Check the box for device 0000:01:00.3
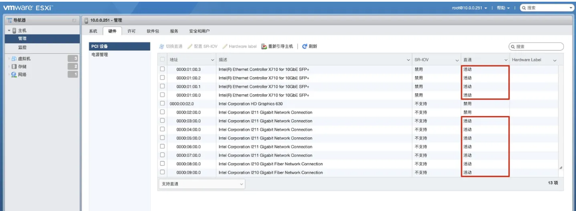Screen dimensions: 576x211 coord(162,69)
